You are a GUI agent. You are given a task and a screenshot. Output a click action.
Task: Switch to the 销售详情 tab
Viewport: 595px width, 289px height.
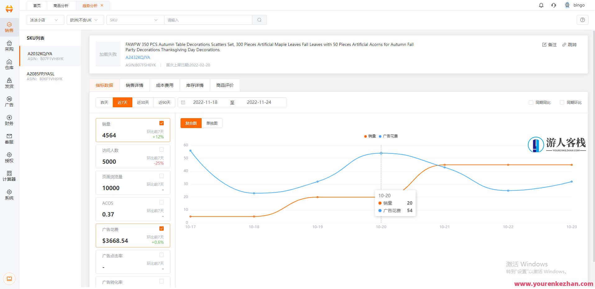click(x=135, y=85)
